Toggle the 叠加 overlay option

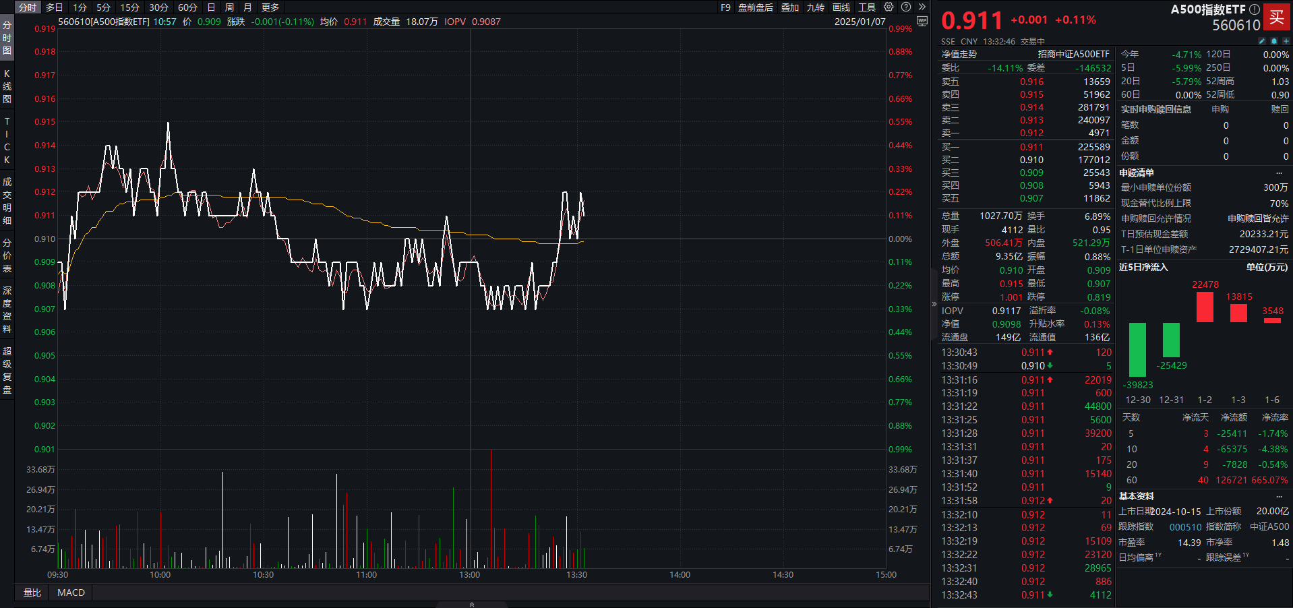tap(790, 7)
